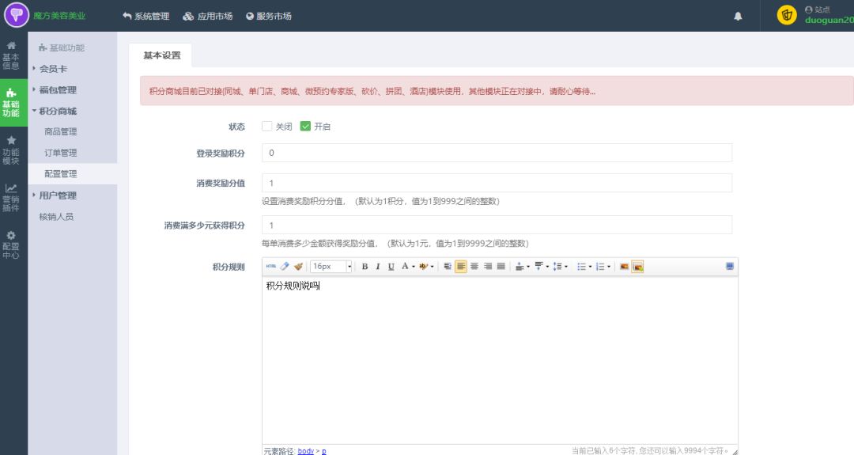
Task: Open the font color dropdown arrow
Action: point(414,267)
